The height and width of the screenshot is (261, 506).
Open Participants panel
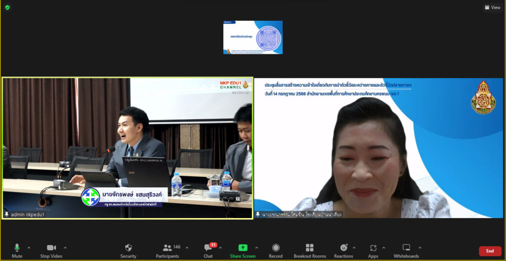pyautogui.click(x=168, y=251)
